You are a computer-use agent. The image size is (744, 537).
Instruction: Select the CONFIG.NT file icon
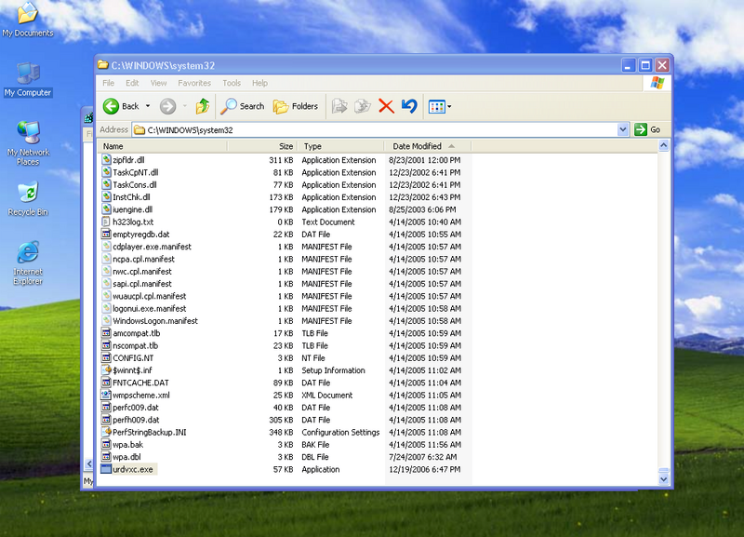pyautogui.click(x=106, y=357)
